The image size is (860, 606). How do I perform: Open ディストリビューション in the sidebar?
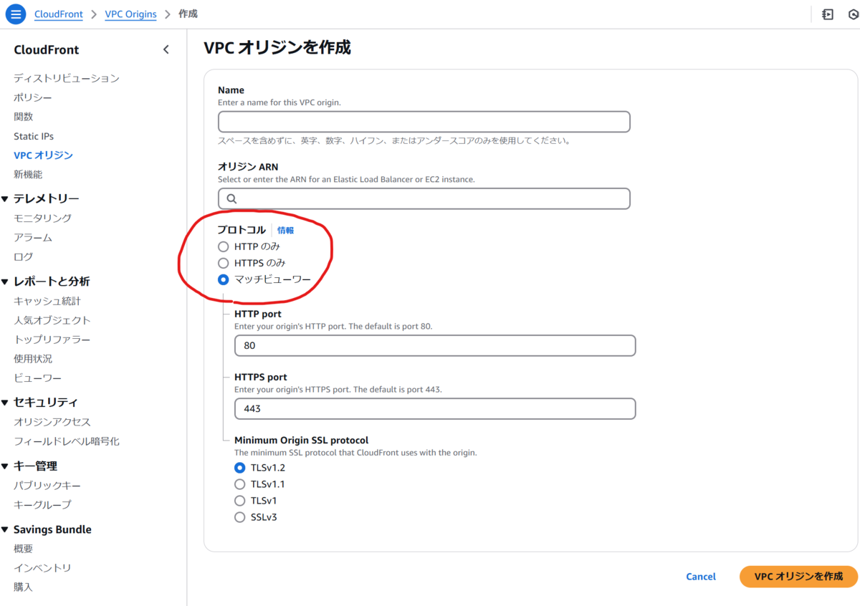coord(64,78)
